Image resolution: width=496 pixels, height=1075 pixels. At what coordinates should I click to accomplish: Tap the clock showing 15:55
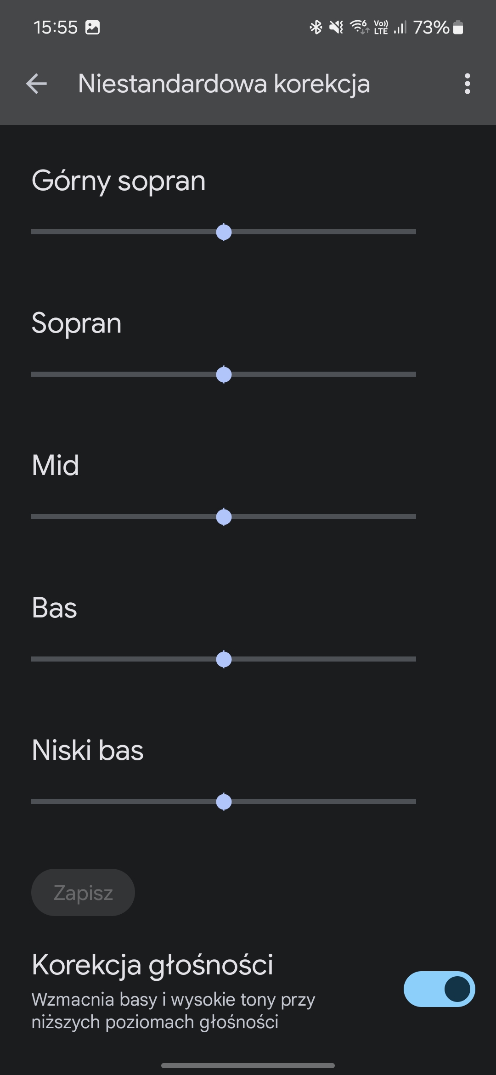point(56,28)
